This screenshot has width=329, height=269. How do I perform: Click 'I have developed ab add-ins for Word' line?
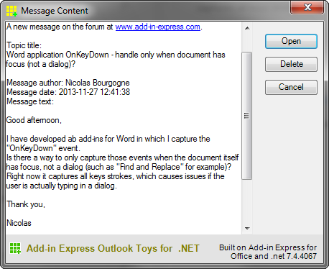click(x=108, y=139)
